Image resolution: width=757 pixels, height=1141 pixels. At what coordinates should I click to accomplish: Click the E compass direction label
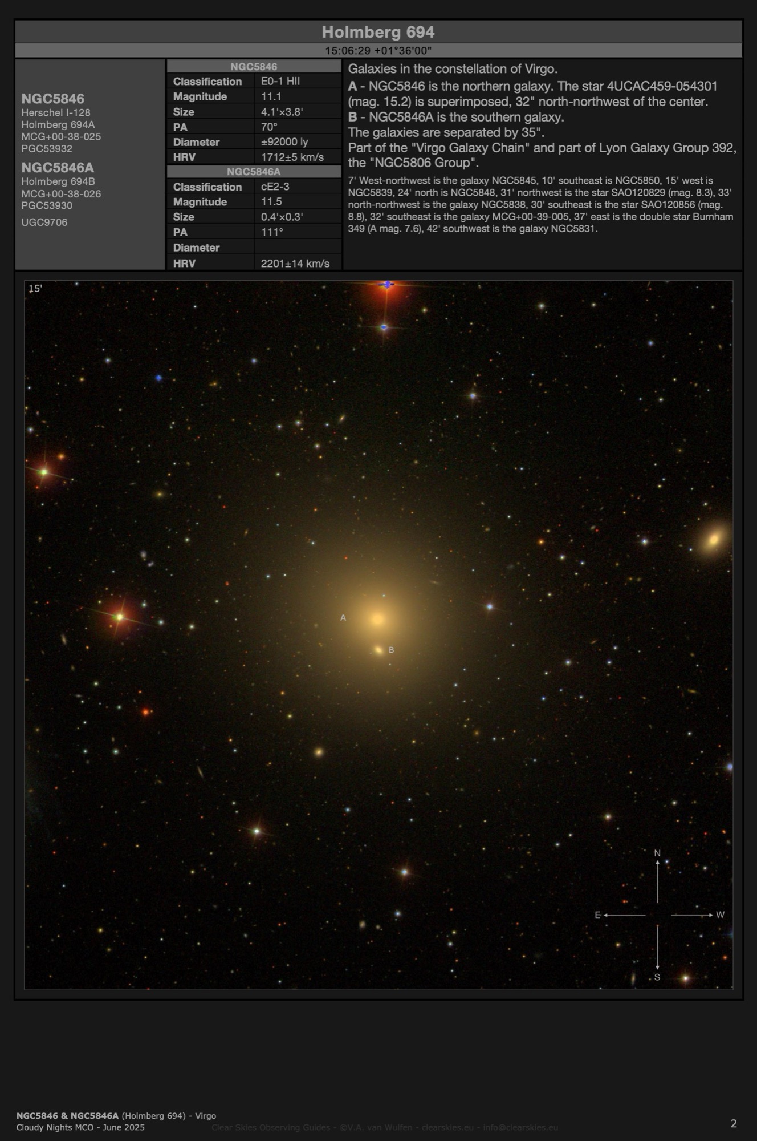598,915
